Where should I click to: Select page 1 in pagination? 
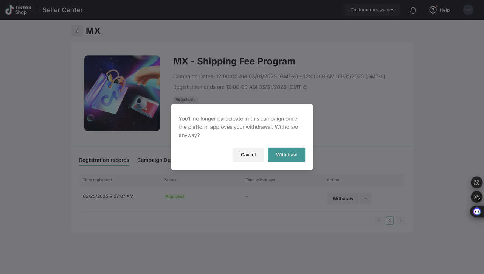click(389, 220)
